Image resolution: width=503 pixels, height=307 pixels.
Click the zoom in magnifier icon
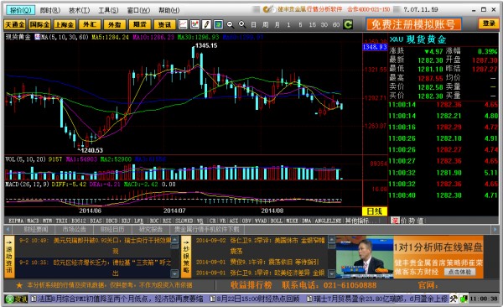[x=242, y=24]
